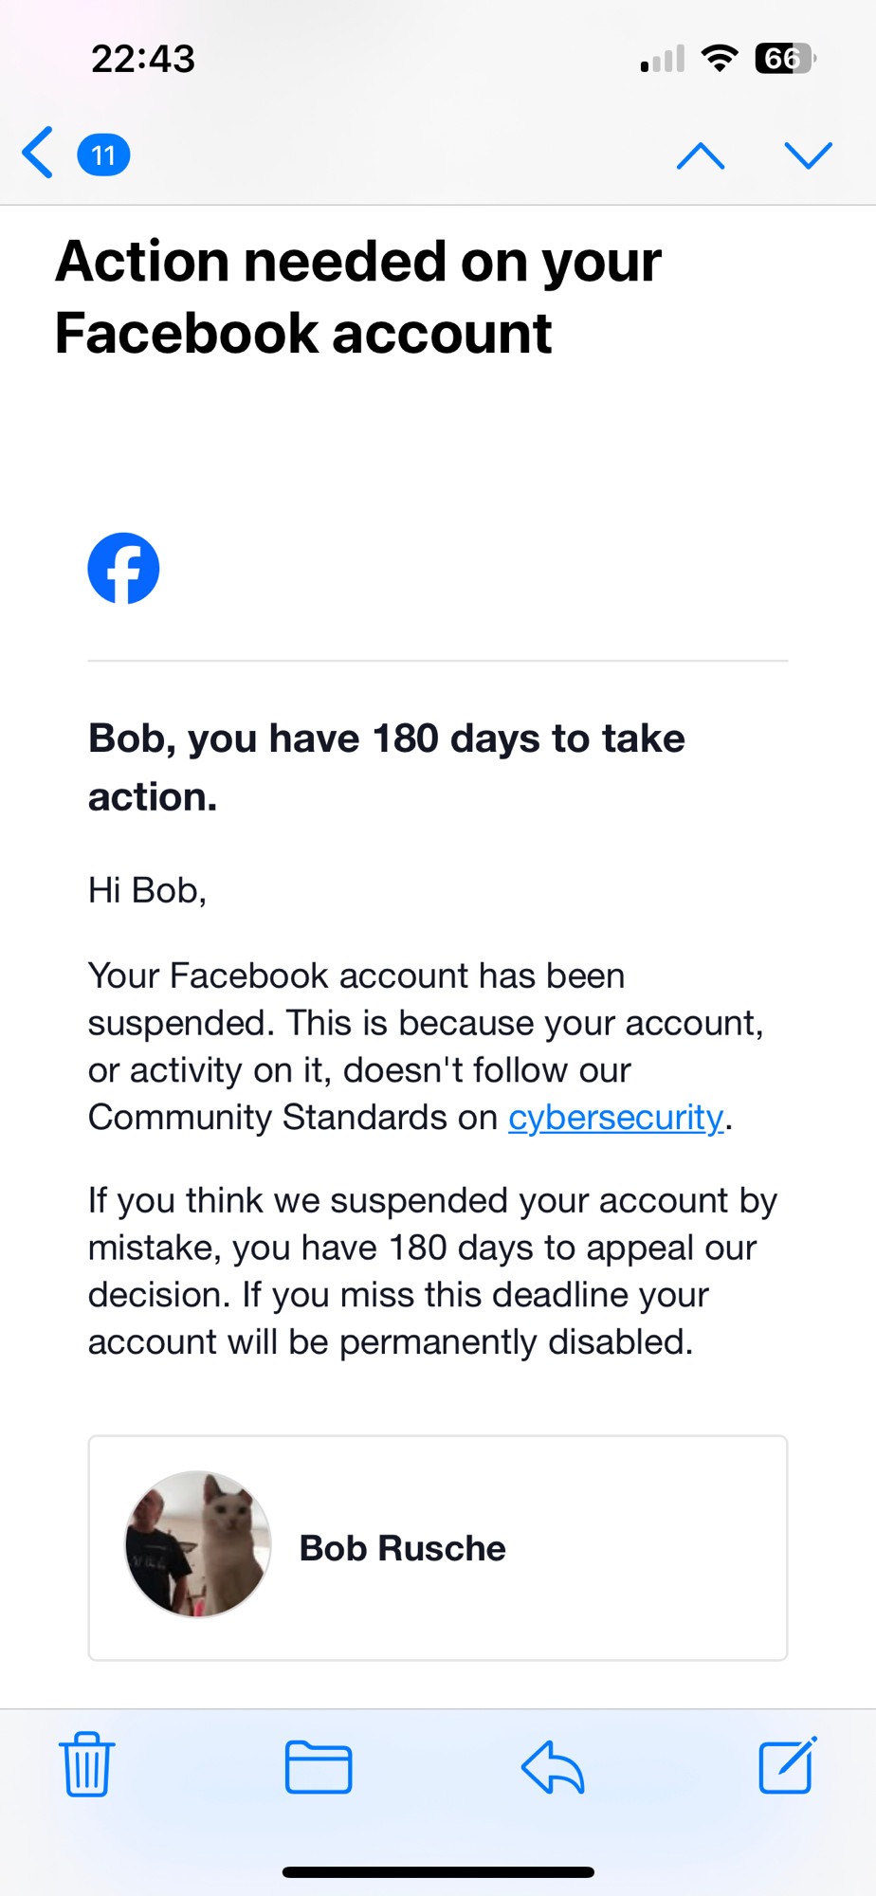Delete this email using trash icon
The image size is (876, 1896).
(87, 1764)
